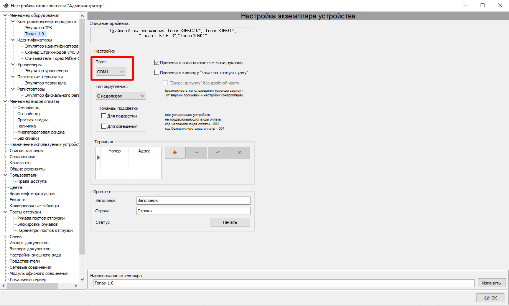
Task: Open Настройки внешнего вида item
Action: (35, 255)
